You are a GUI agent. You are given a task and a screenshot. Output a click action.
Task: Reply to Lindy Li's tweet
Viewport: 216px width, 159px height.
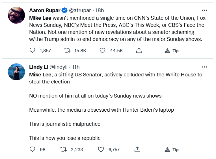pyautogui.click(x=33, y=149)
